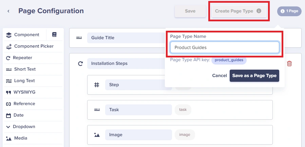The height and width of the screenshot is (147, 305).
Task: Click Save as a Page Type button
Action: 254,76
